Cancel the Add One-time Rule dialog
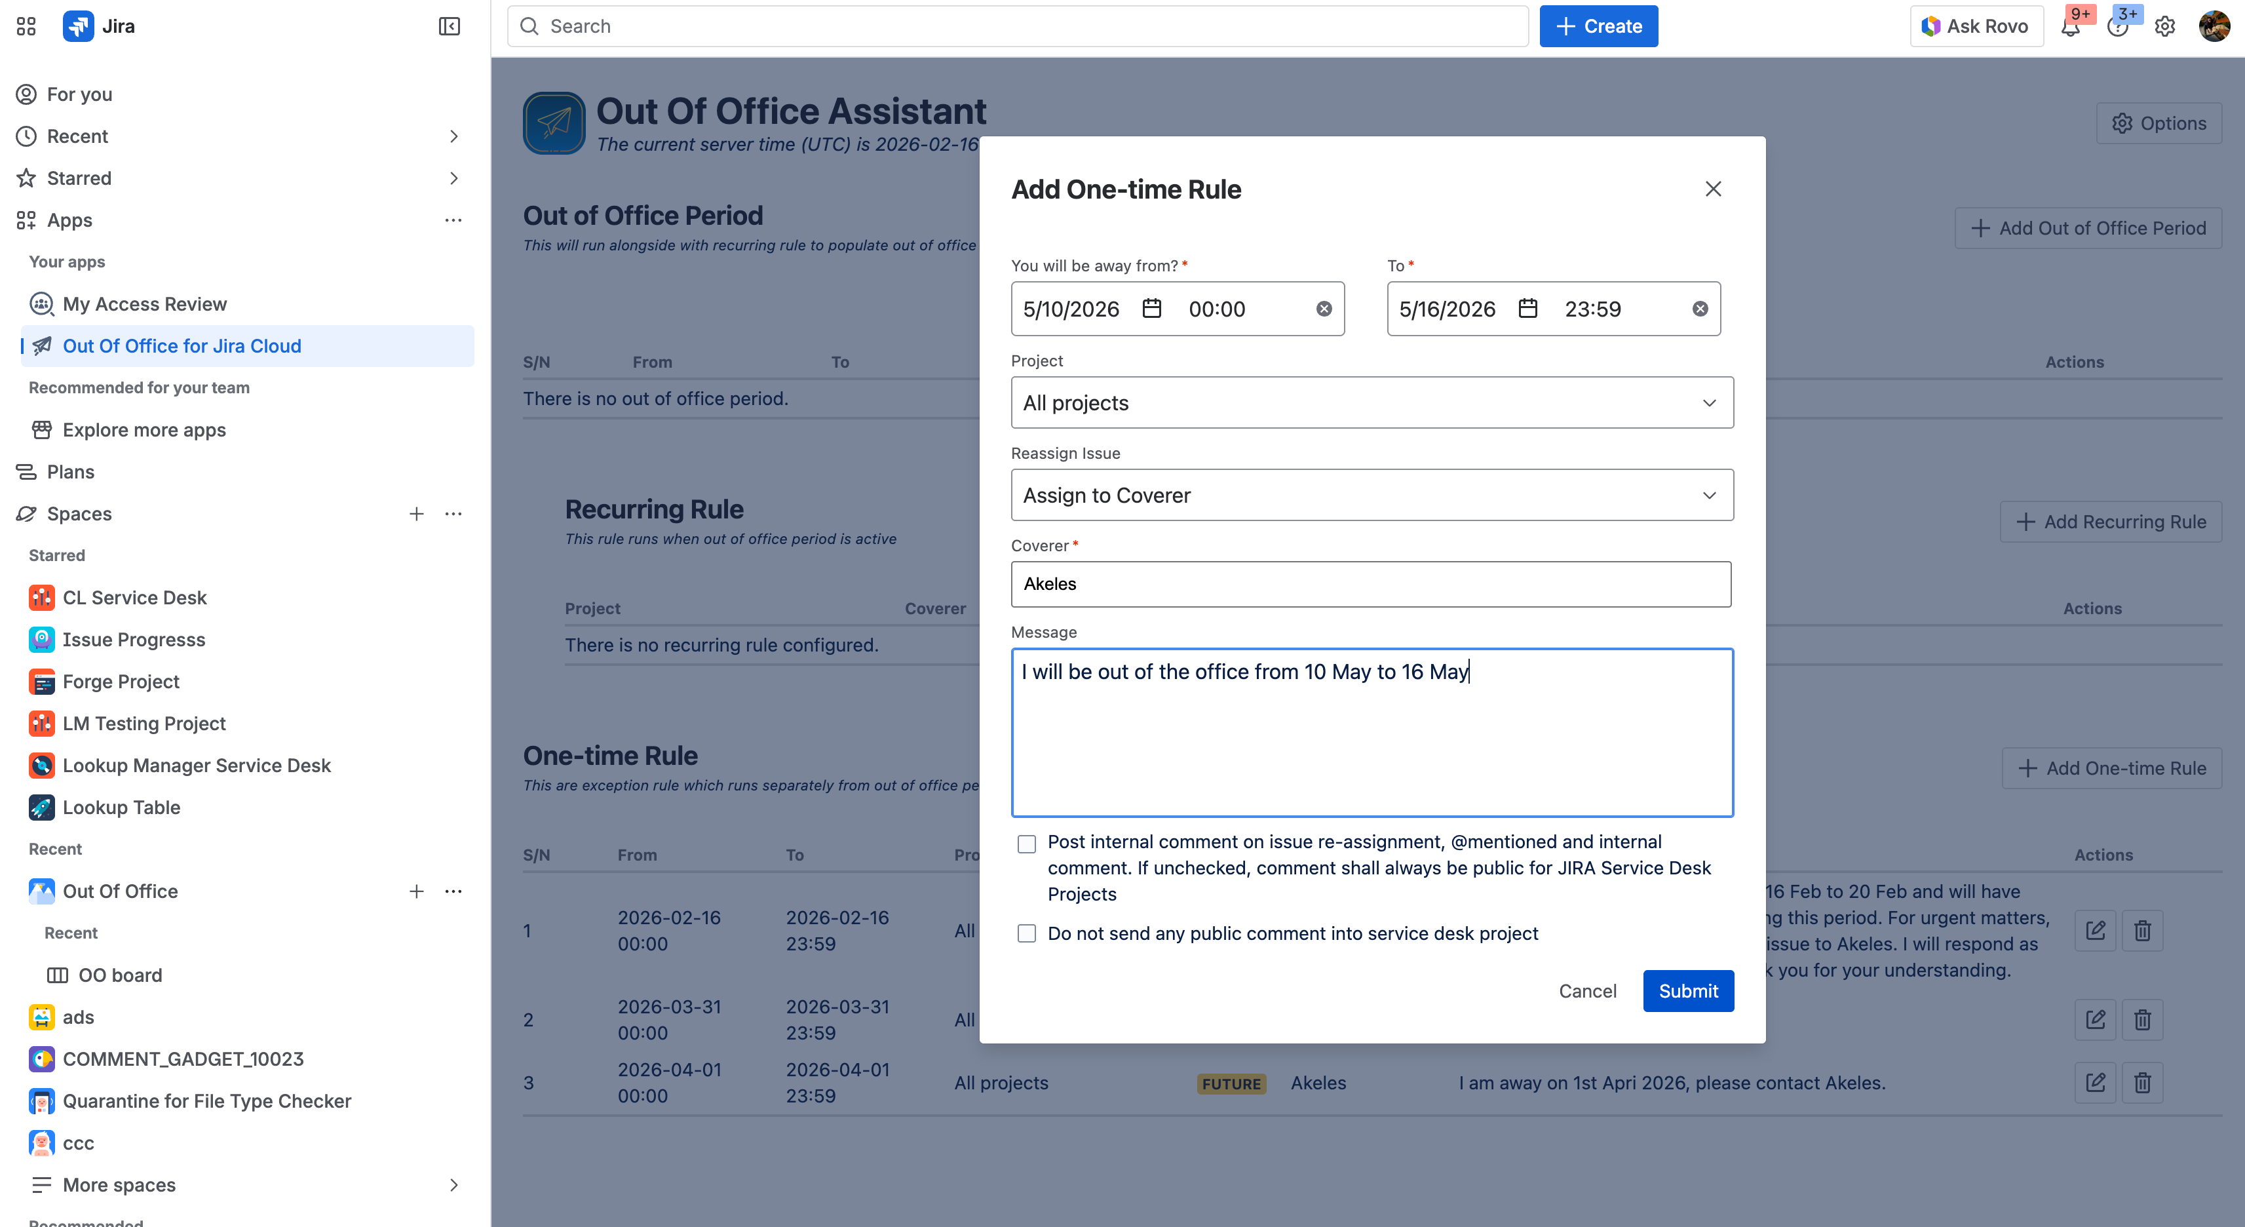The height and width of the screenshot is (1227, 2245). (1587, 991)
